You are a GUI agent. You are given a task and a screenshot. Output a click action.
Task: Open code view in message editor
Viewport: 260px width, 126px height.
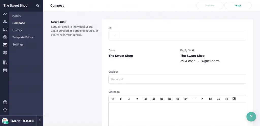[x=113, y=99]
